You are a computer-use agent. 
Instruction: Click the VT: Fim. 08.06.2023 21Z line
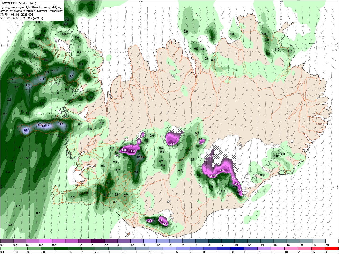21,18
